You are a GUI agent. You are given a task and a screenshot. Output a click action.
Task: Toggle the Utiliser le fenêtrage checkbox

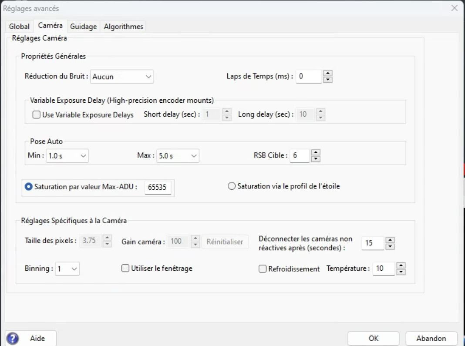click(125, 269)
